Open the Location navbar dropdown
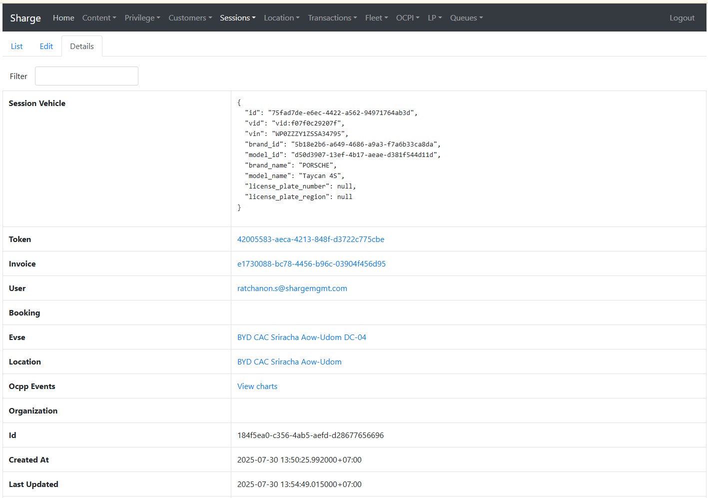This screenshot has height=498, width=708. pos(281,18)
